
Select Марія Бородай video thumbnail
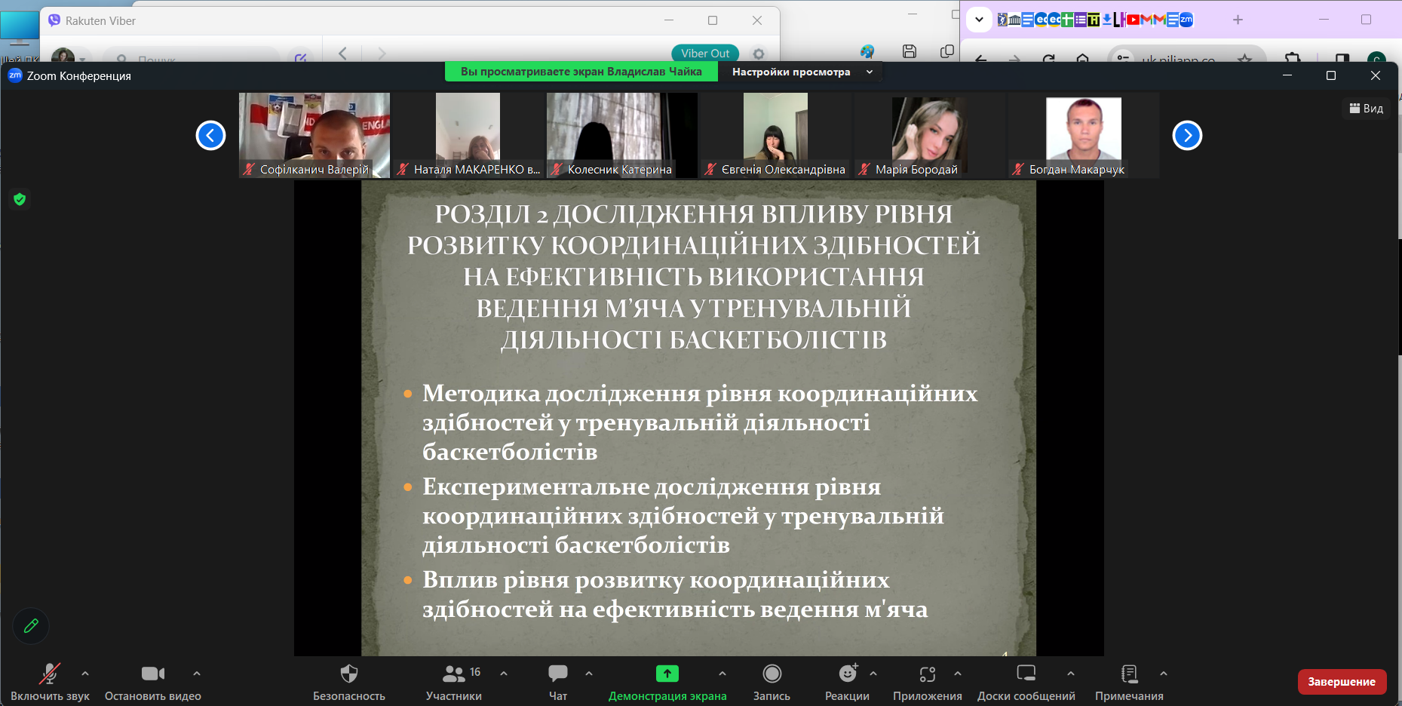click(929, 134)
